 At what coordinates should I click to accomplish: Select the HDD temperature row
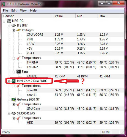[75, 123]
